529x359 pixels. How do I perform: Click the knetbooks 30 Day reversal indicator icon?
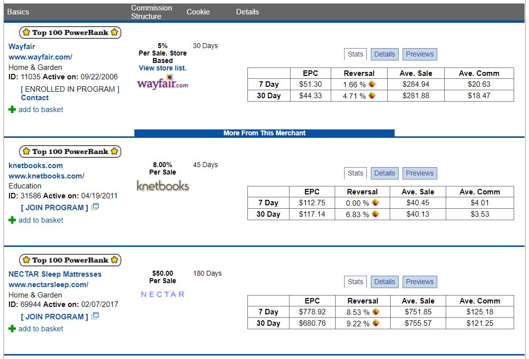pos(376,214)
